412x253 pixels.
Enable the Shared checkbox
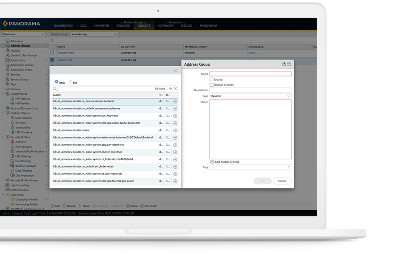tap(211, 80)
